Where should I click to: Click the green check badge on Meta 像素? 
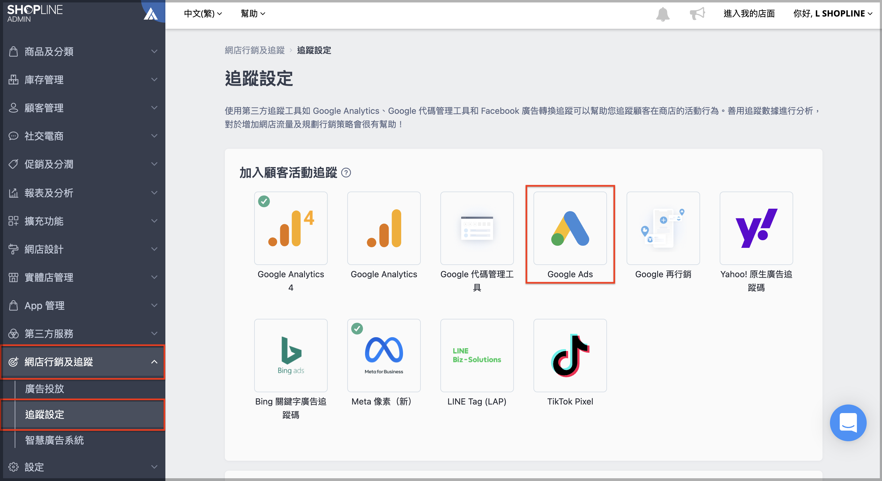357,328
